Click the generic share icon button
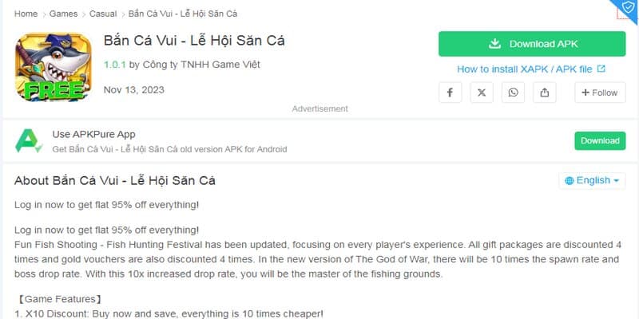The image size is (639, 319). pyautogui.click(x=545, y=93)
